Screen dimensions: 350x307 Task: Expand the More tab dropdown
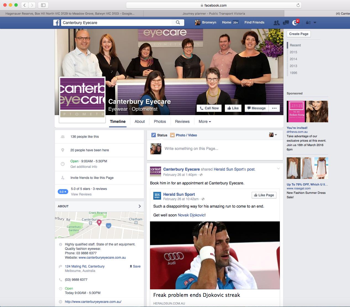(x=205, y=121)
